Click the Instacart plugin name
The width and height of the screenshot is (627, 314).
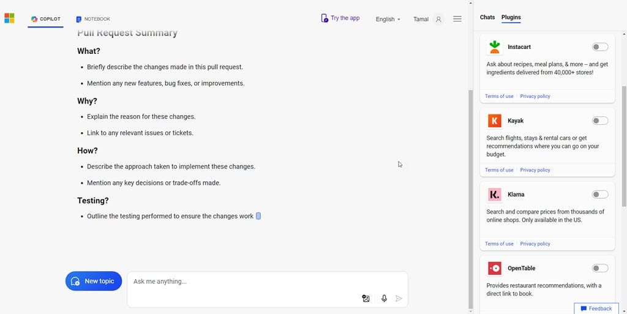pos(519,47)
